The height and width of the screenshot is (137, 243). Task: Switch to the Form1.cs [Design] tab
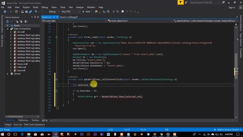69,17
